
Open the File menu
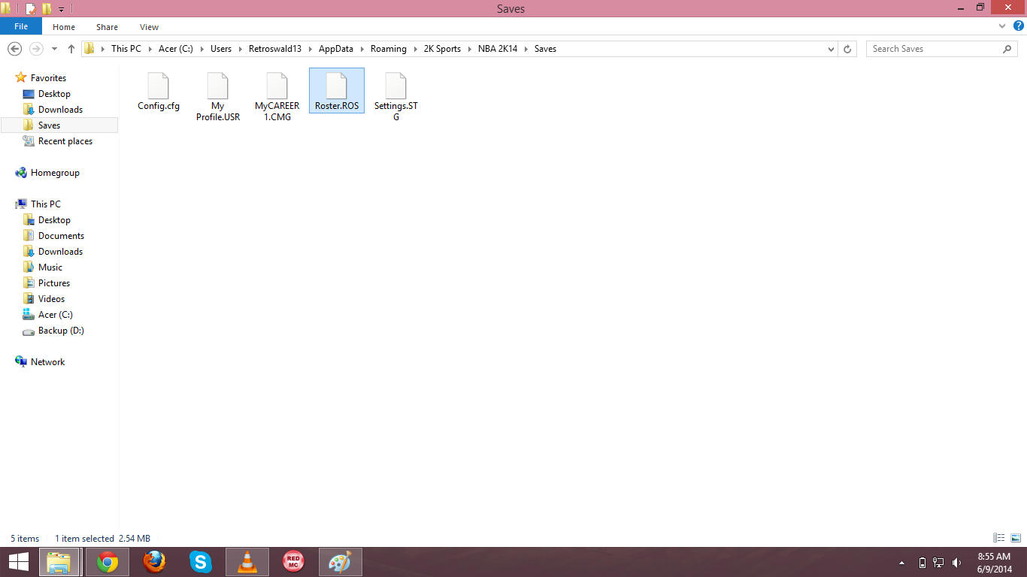(21, 26)
